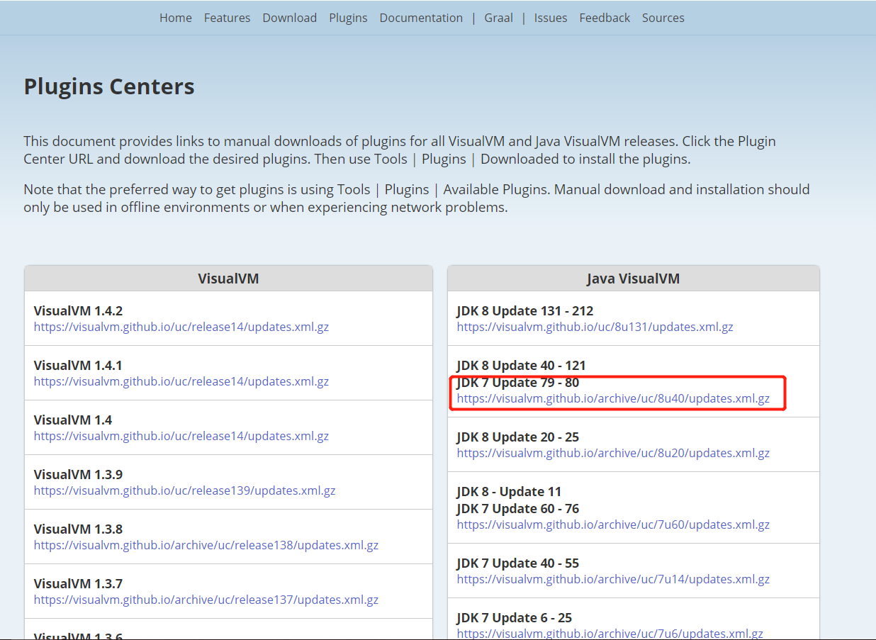This screenshot has width=876, height=640.
Task: Open the 8u131 updates.xml.gz link
Action: point(595,327)
